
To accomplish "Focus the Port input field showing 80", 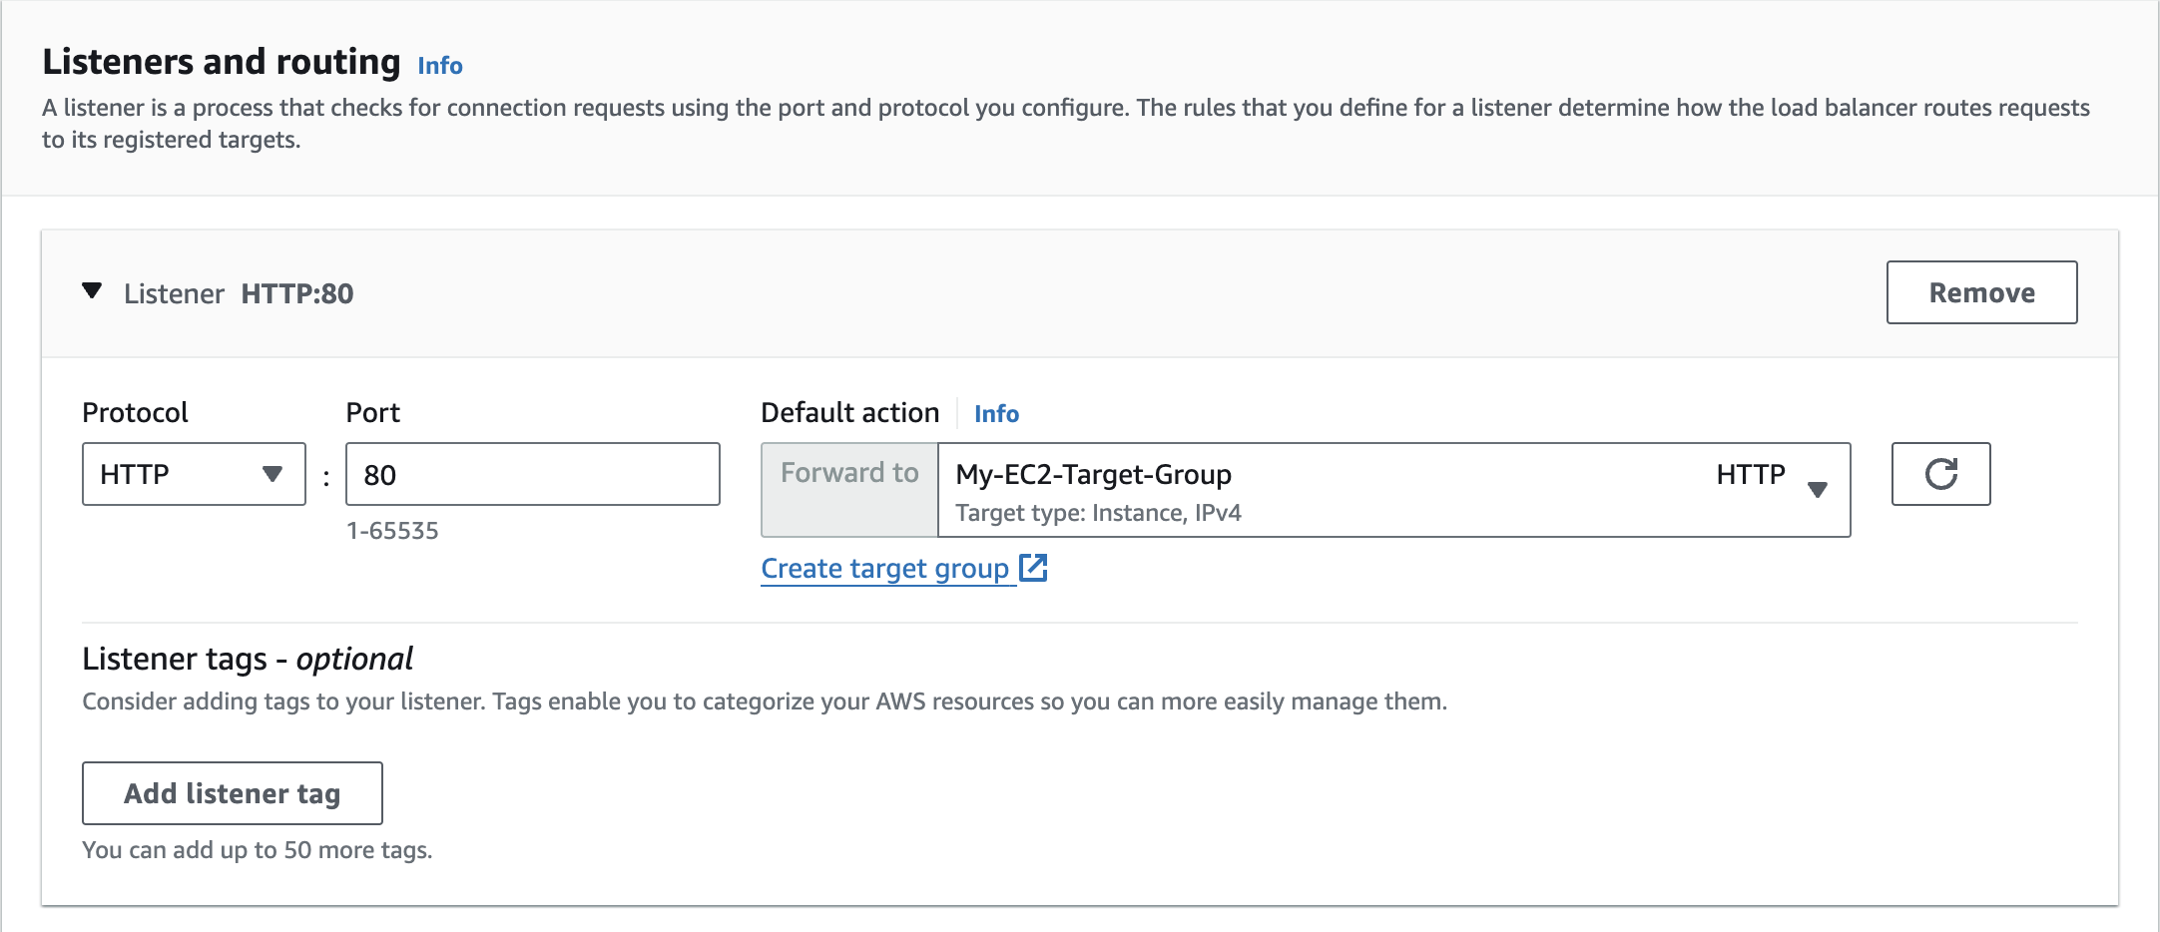I will pyautogui.click(x=532, y=474).
